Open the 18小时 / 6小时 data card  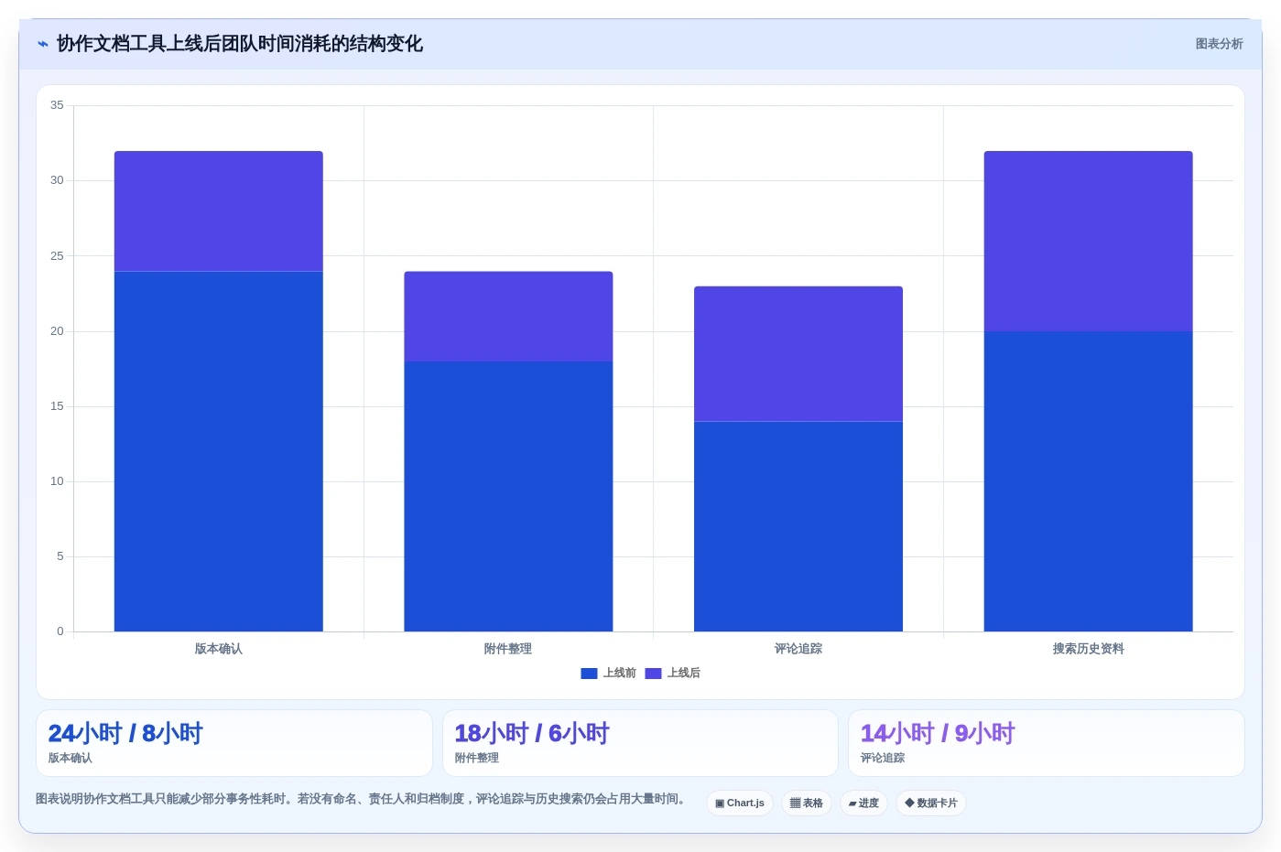640,743
